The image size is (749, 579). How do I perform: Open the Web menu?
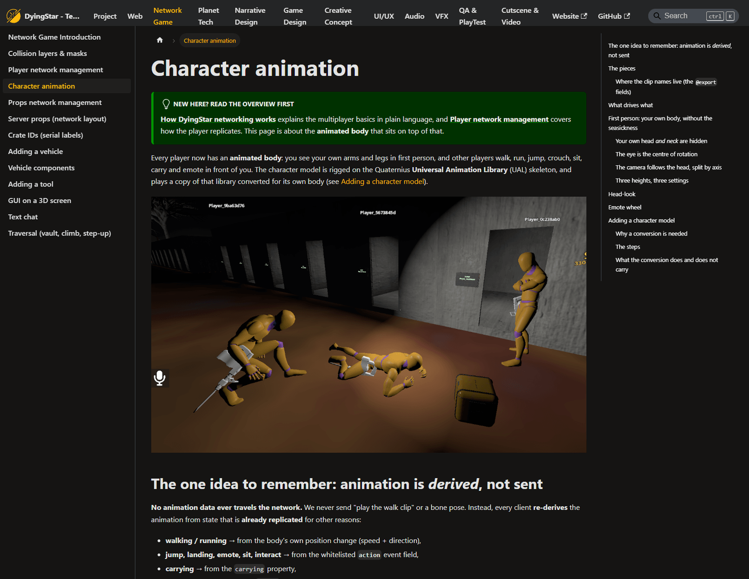click(x=135, y=16)
